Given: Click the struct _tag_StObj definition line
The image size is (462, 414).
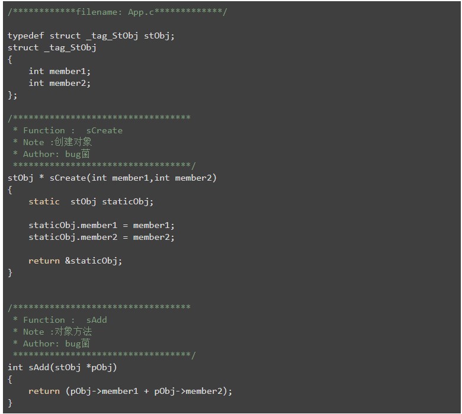Looking at the screenshot, I should click(x=52, y=47).
